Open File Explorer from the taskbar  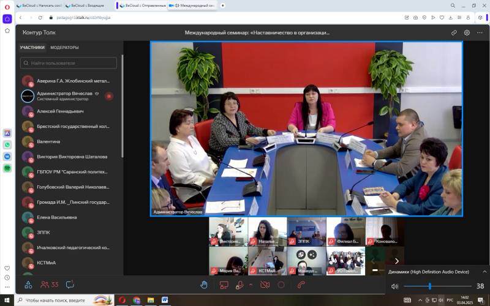[151, 300]
